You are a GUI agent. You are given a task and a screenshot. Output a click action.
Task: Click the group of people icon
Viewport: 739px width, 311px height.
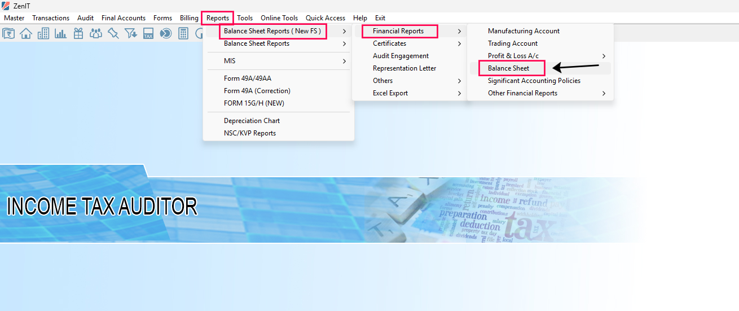coord(96,34)
